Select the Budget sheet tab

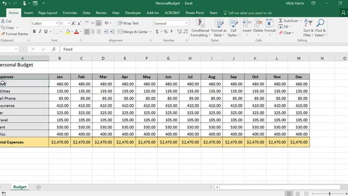(x=20, y=187)
